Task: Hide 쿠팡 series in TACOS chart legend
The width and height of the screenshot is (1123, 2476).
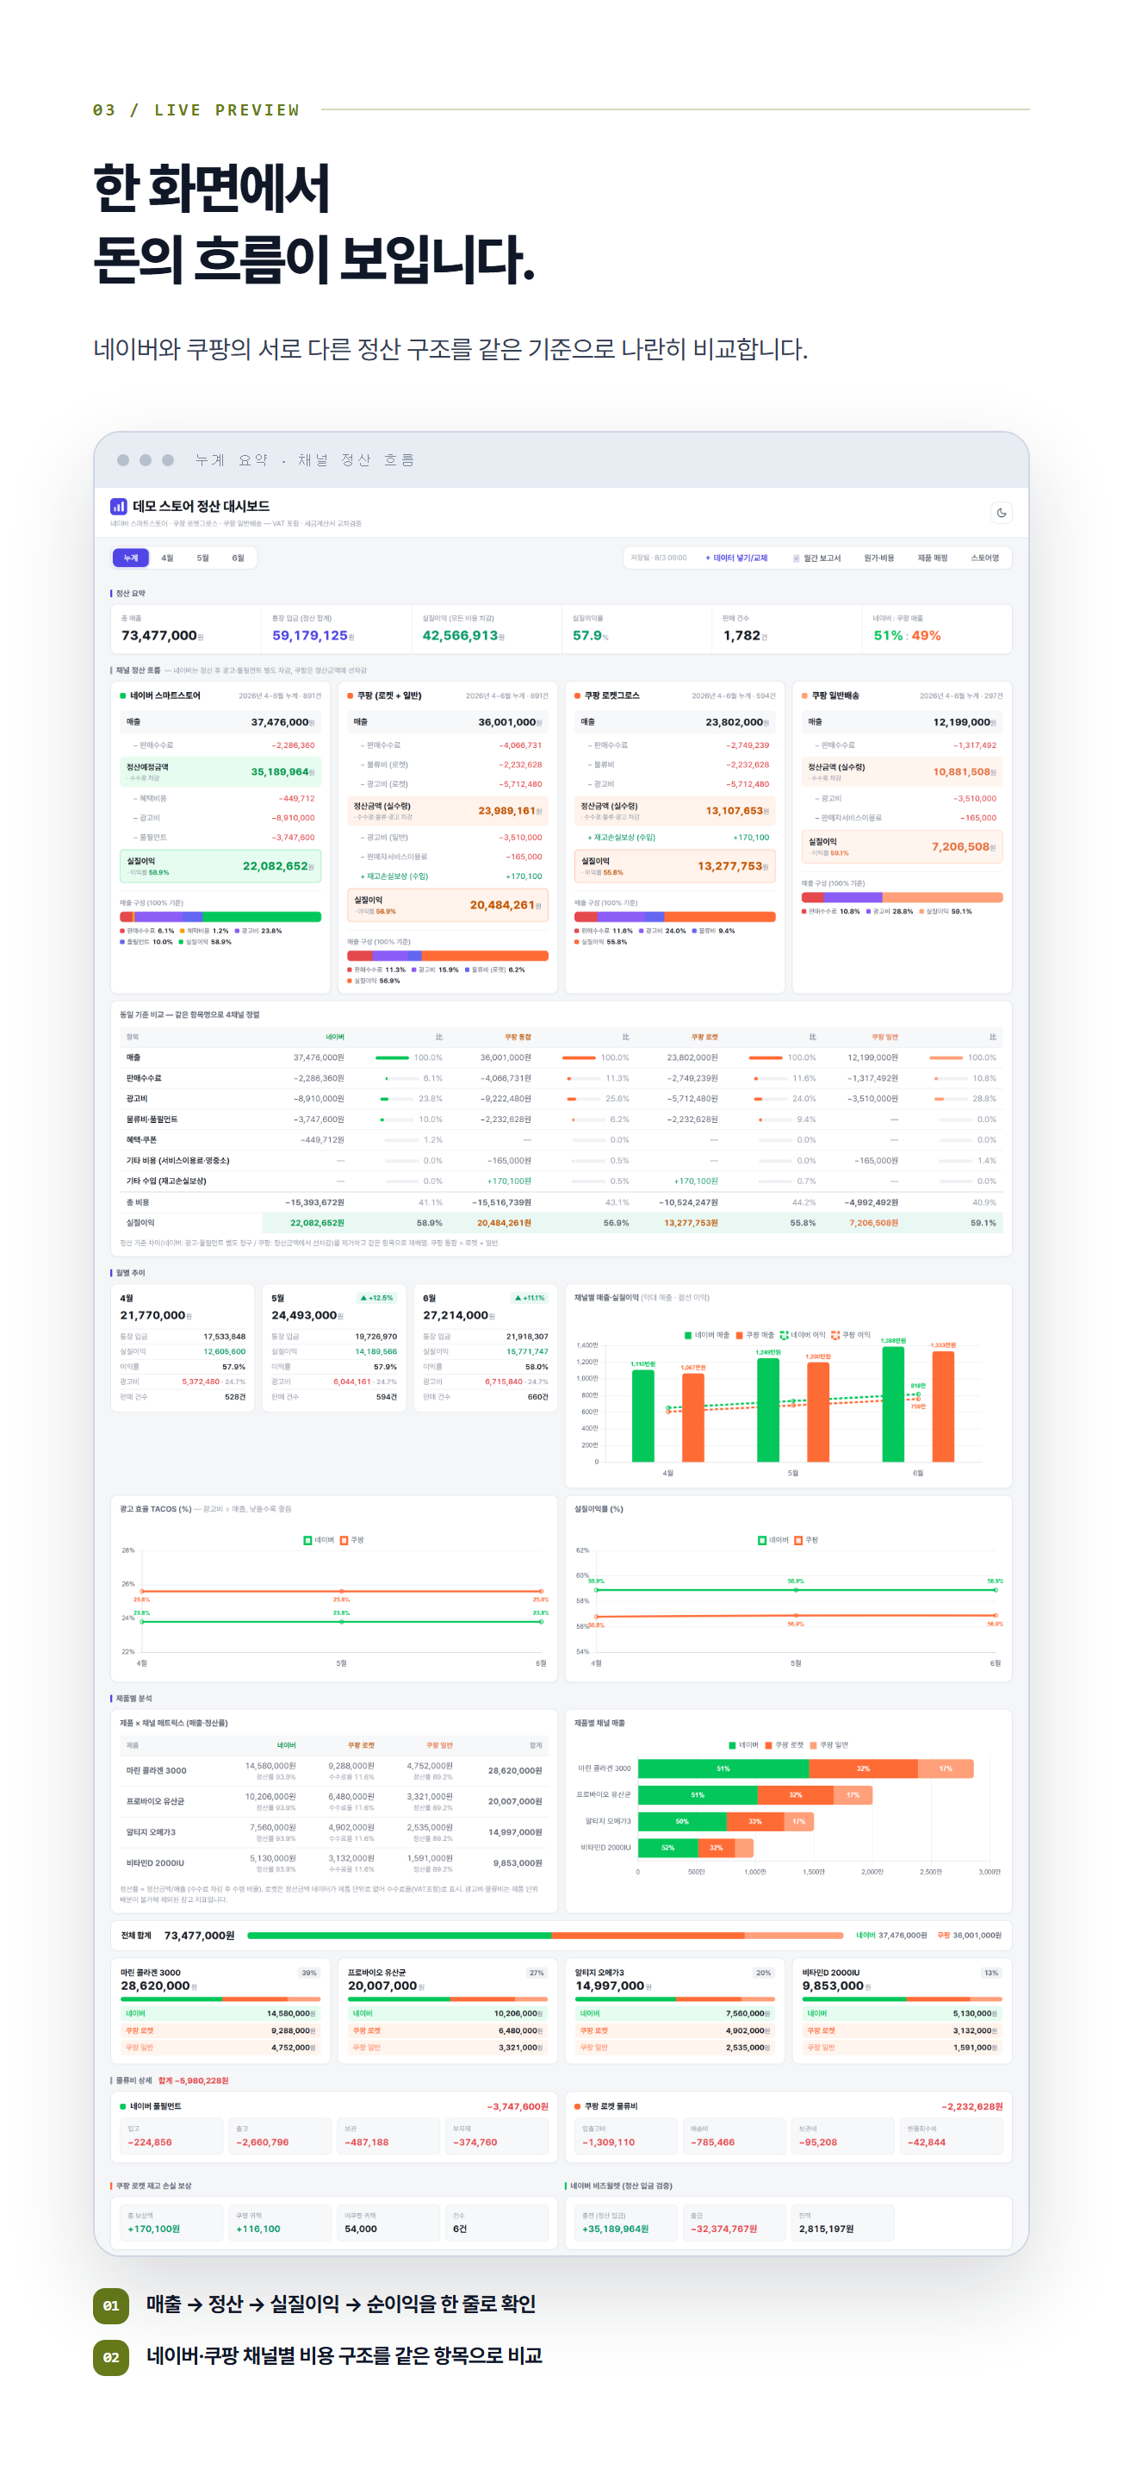Action: pos(351,1540)
